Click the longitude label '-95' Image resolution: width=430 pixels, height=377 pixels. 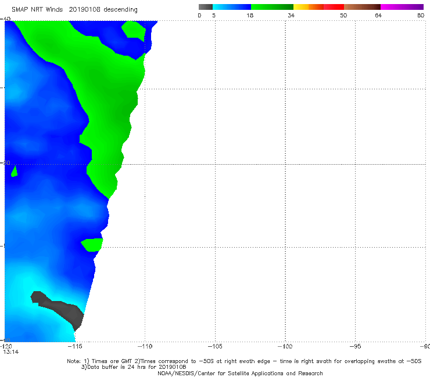click(356, 346)
